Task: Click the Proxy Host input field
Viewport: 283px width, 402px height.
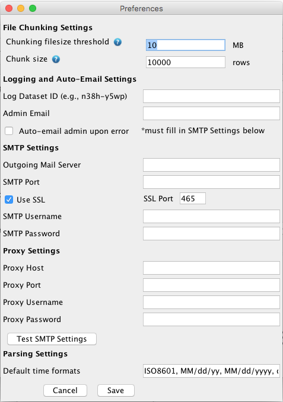Action: point(211,268)
